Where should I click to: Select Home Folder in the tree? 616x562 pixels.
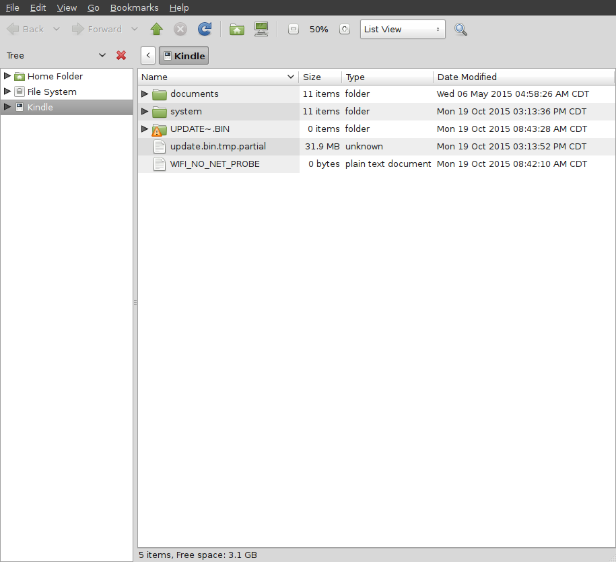coord(55,76)
